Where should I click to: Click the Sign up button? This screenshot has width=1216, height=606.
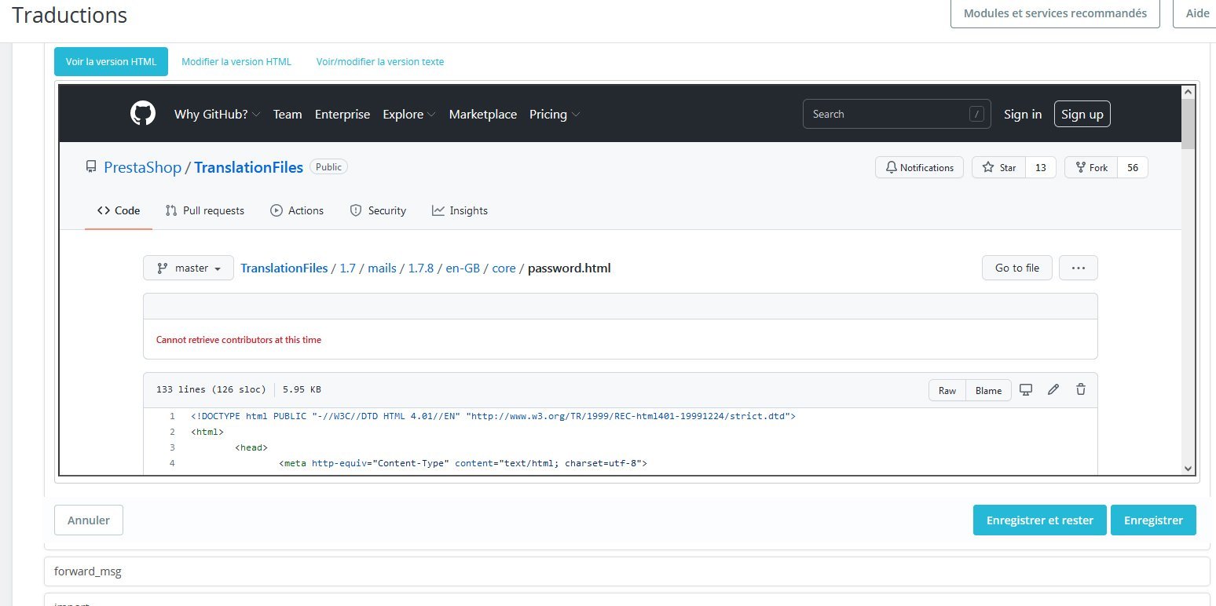[x=1082, y=115]
